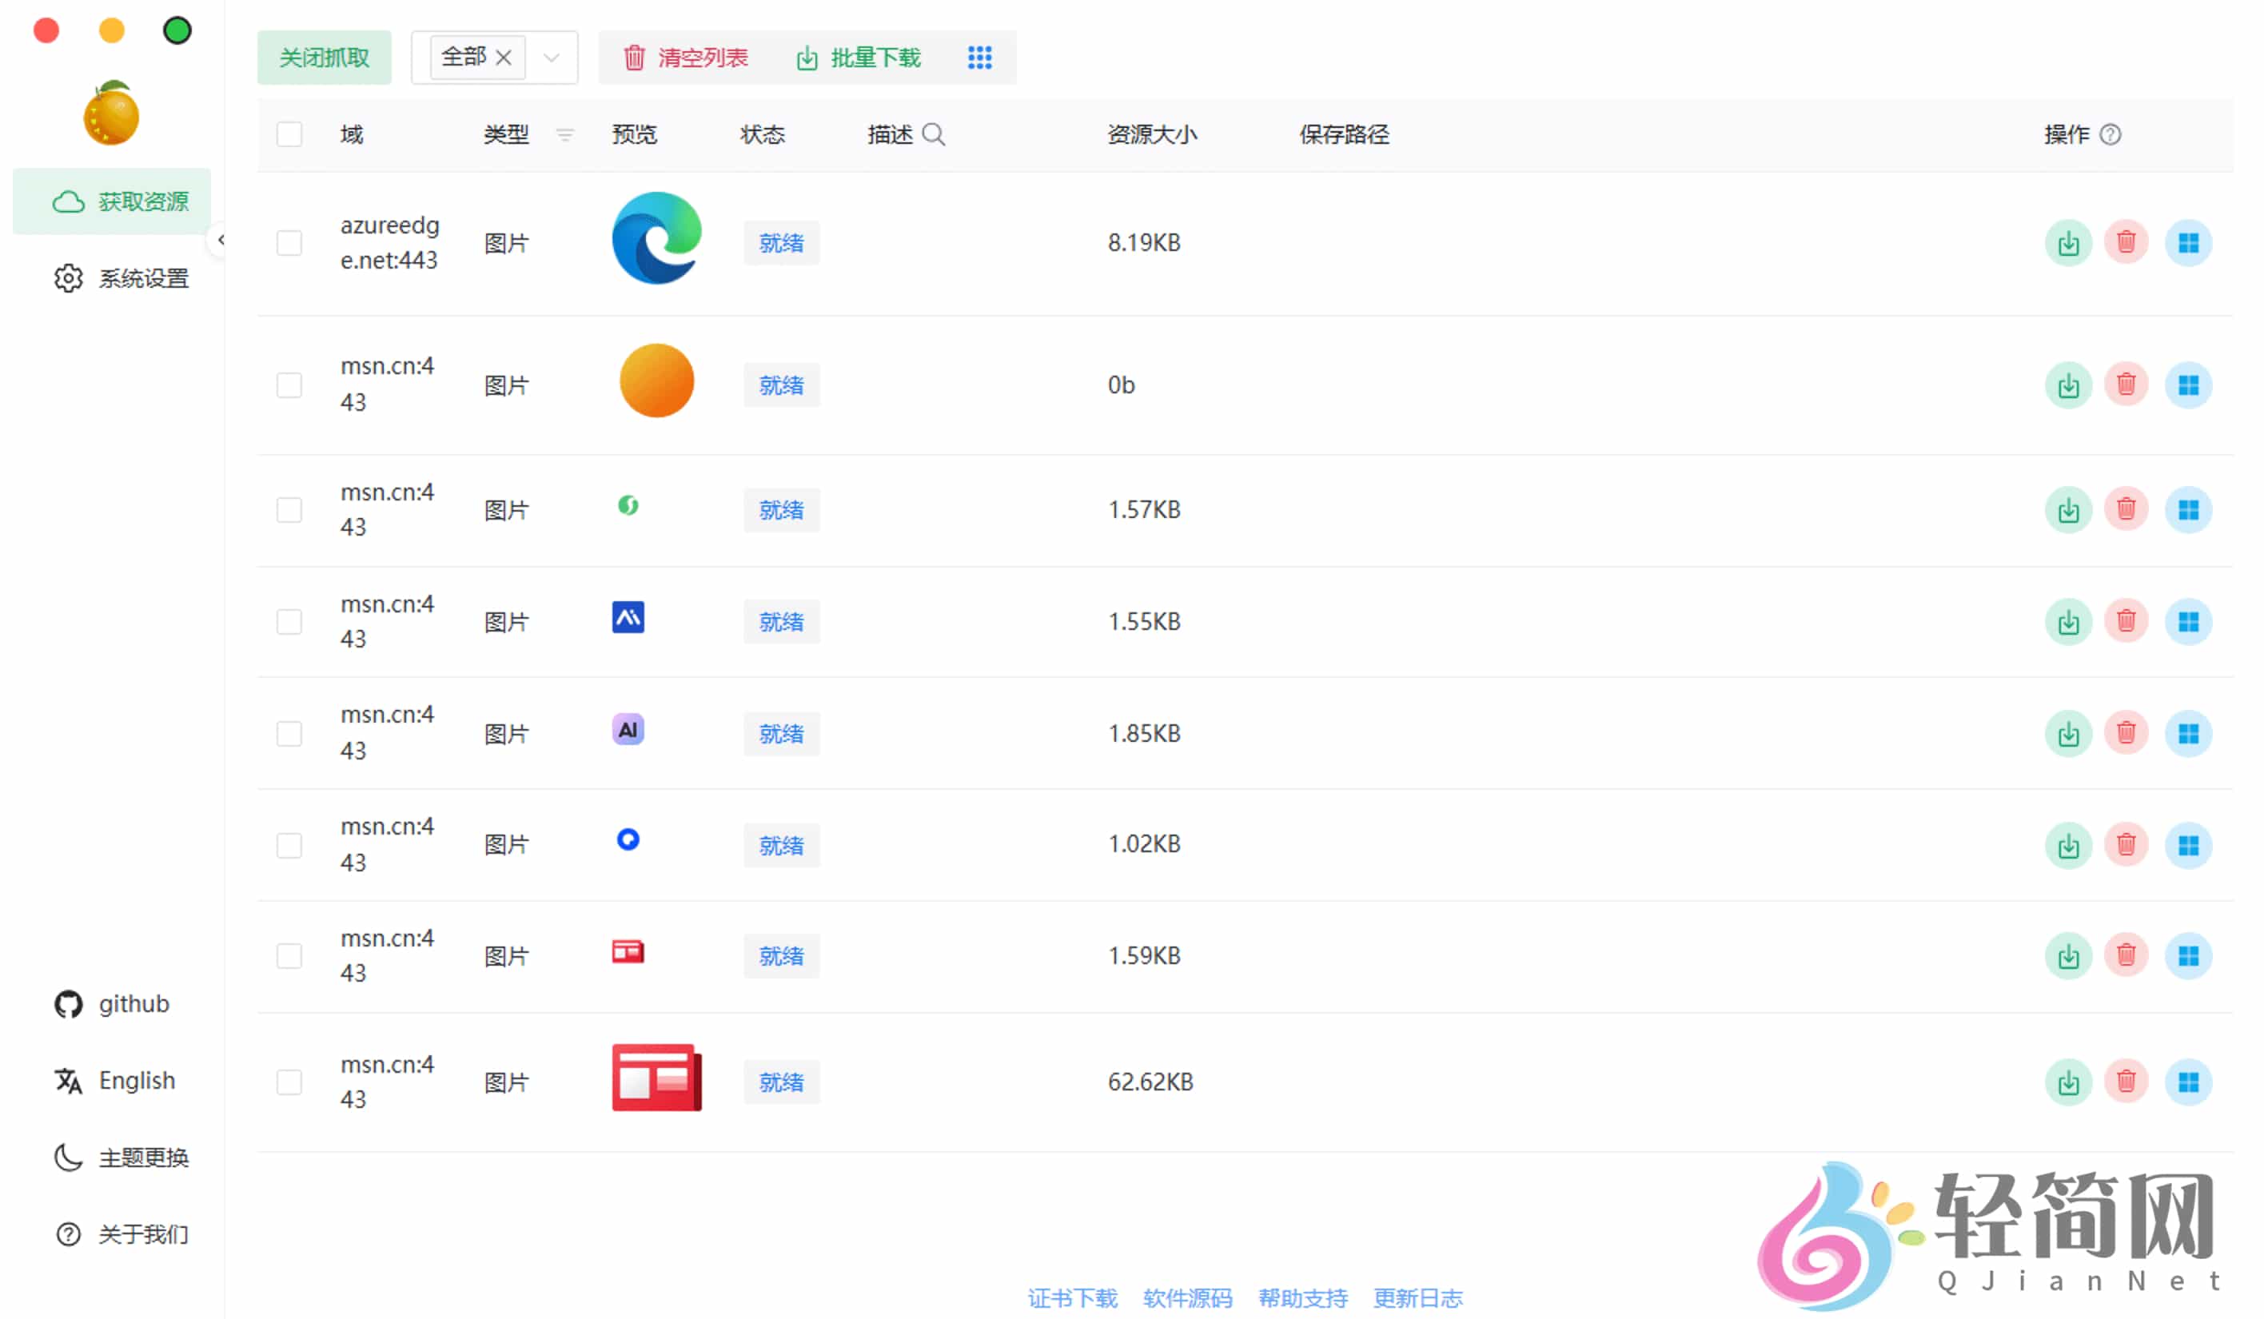
Task: Open 更新日志 at the bottom
Action: (1417, 1298)
